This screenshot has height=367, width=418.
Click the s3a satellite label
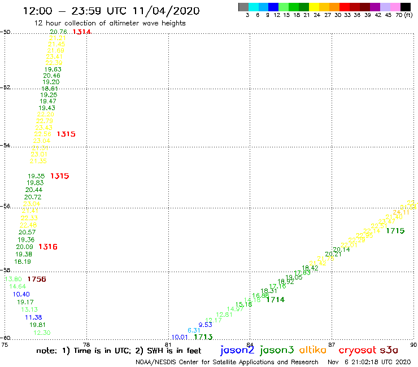point(389,351)
